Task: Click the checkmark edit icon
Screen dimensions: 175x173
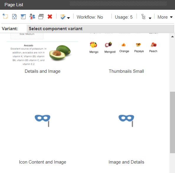Action: (63, 17)
